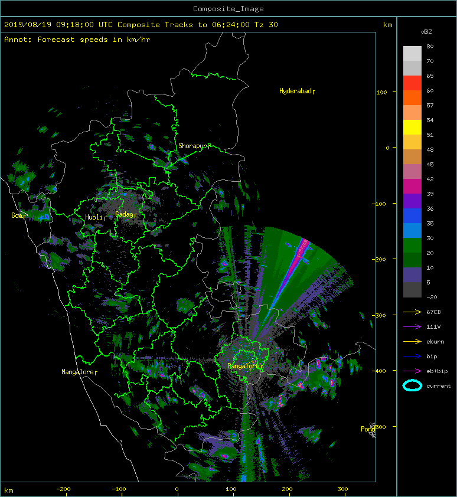457x497 pixels.
Task: Click the 'current' legend label
Action: click(x=439, y=386)
